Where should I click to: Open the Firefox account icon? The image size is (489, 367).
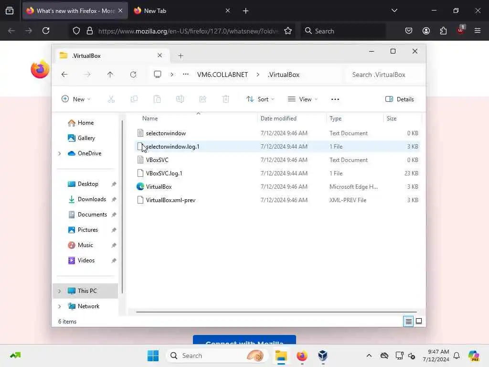click(426, 31)
